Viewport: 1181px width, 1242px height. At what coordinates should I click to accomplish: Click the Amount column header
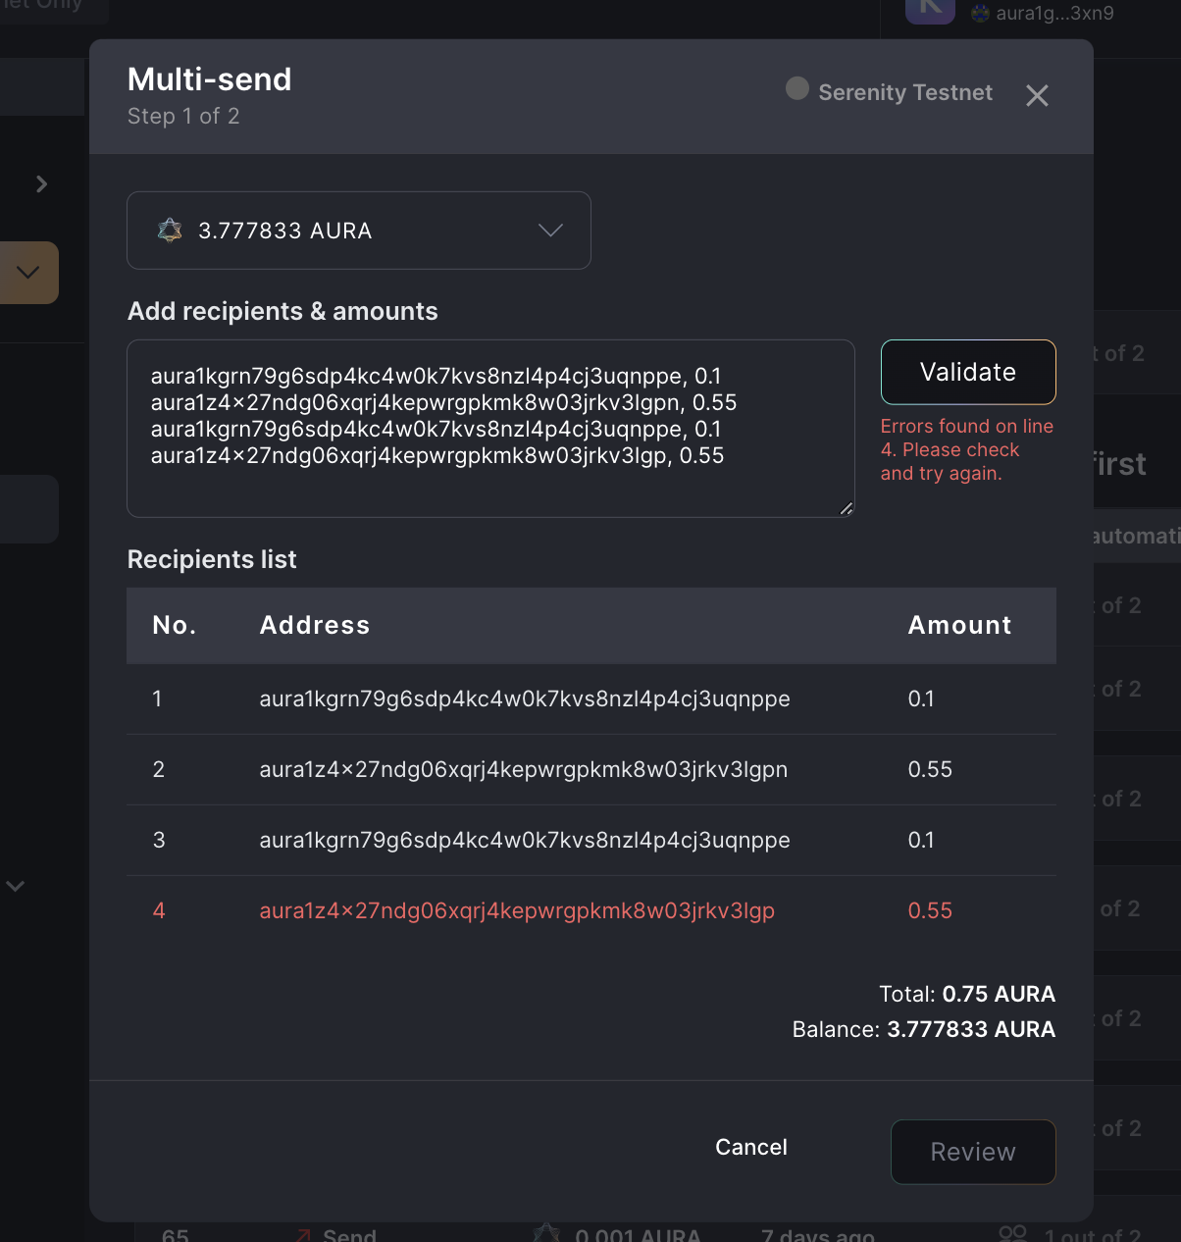[959, 625]
